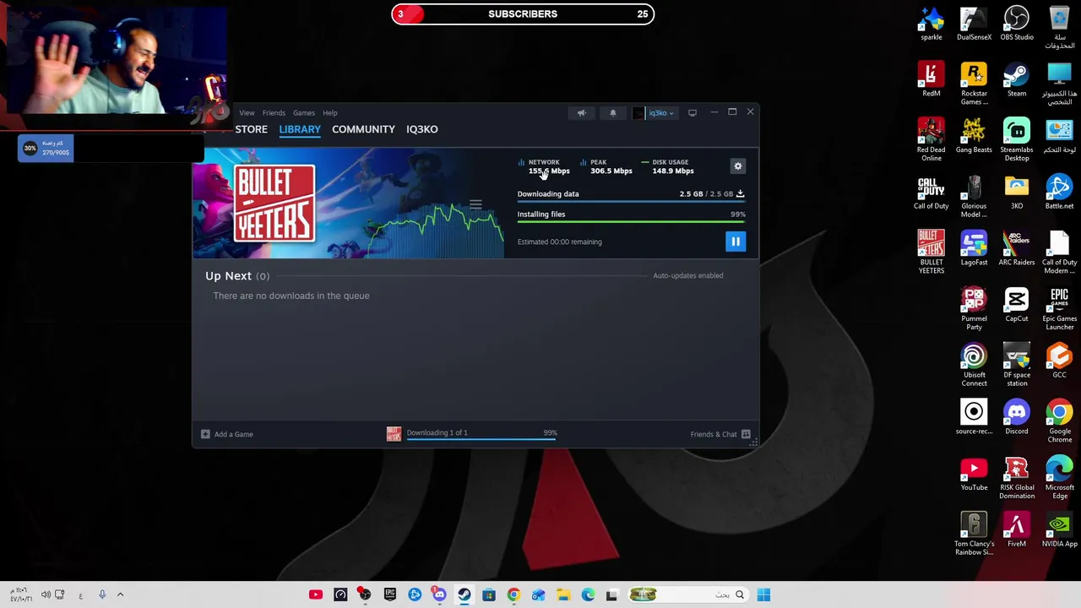
Task: Open Red Dead Online desktop icon
Action: click(x=931, y=140)
